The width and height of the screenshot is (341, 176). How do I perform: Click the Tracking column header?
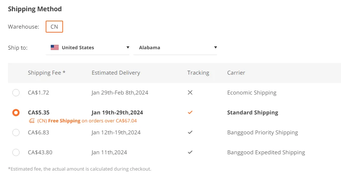click(x=198, y=73)
